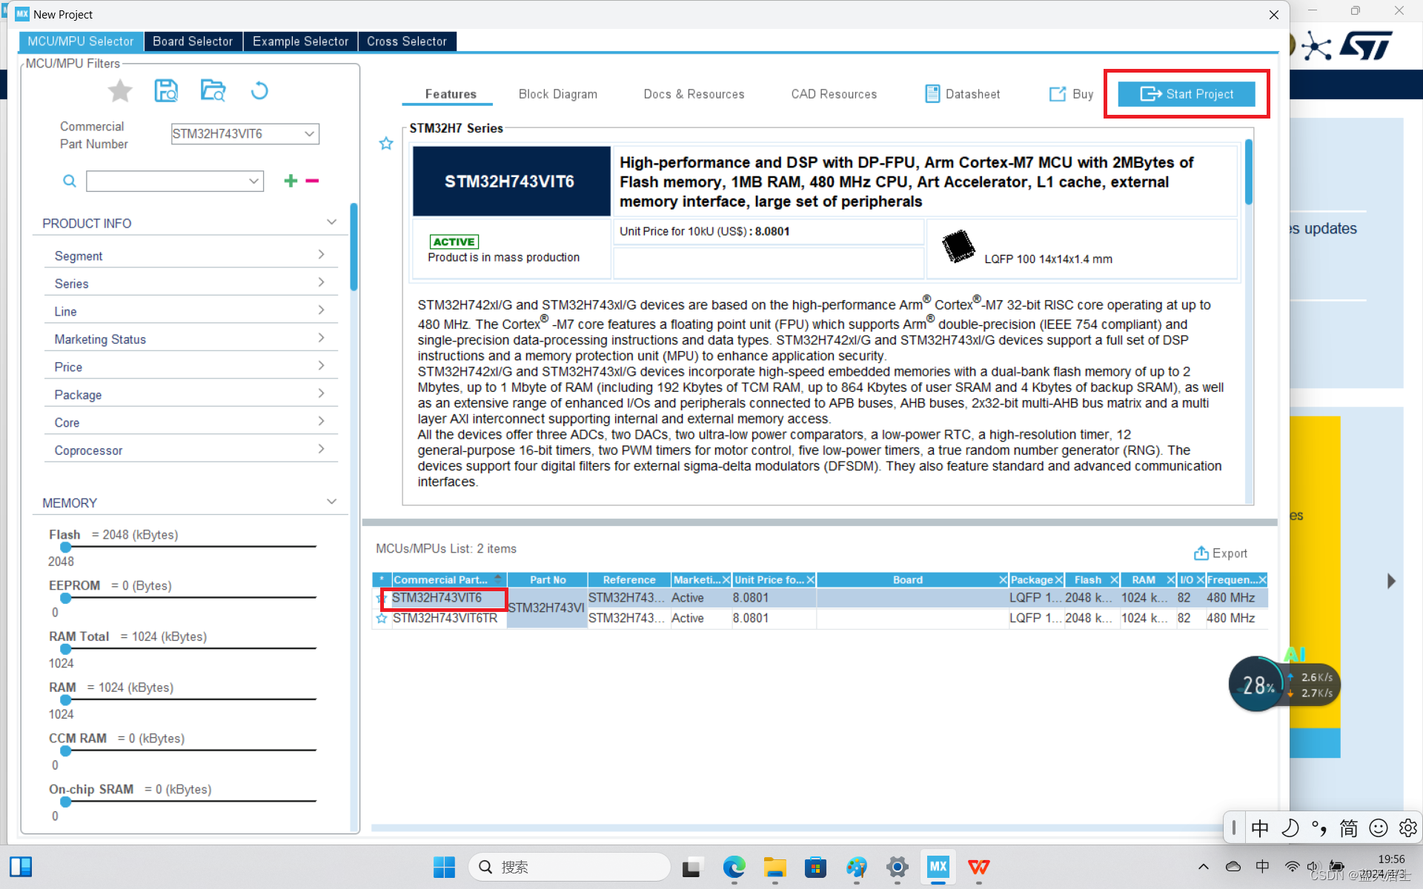Toggle favorite star for STM32H743VIT6 row

point(382,598)
